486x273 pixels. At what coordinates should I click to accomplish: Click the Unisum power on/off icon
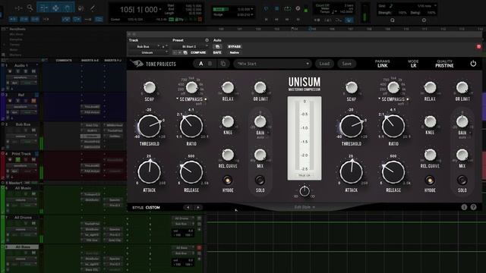point(473,64)
